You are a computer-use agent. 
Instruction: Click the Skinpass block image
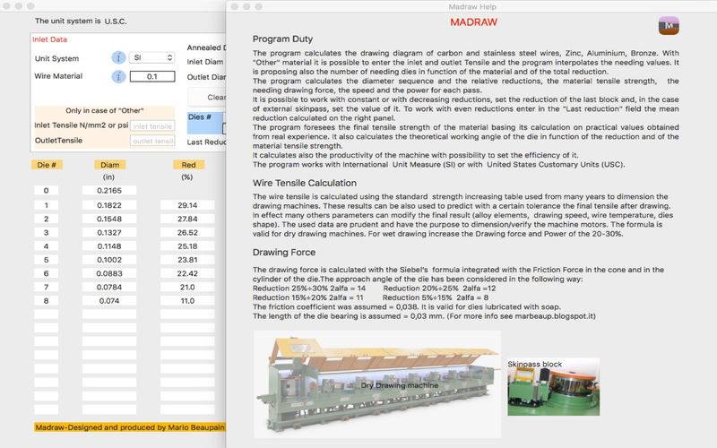[x=553, y=387]
